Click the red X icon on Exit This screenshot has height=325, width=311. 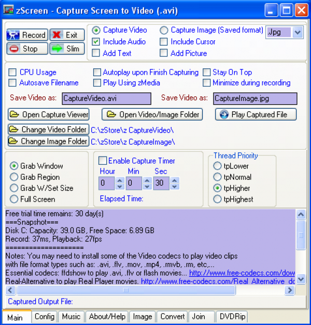click(56, 35)
